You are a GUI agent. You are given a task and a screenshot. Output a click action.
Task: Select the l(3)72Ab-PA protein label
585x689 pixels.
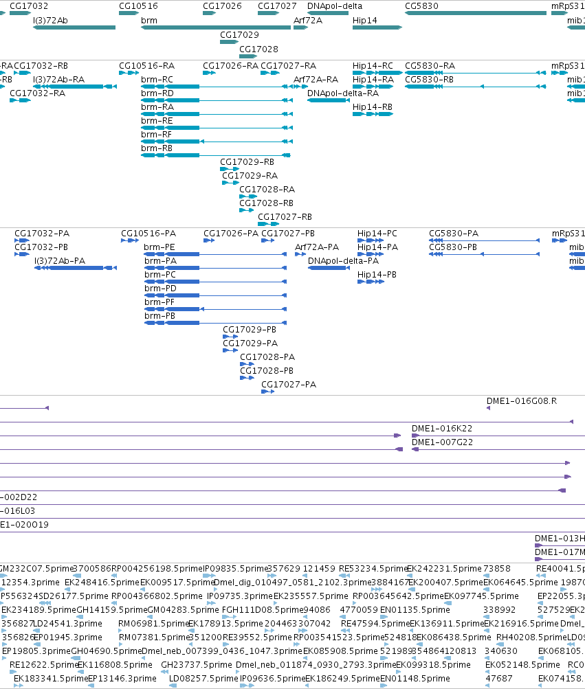60,261
